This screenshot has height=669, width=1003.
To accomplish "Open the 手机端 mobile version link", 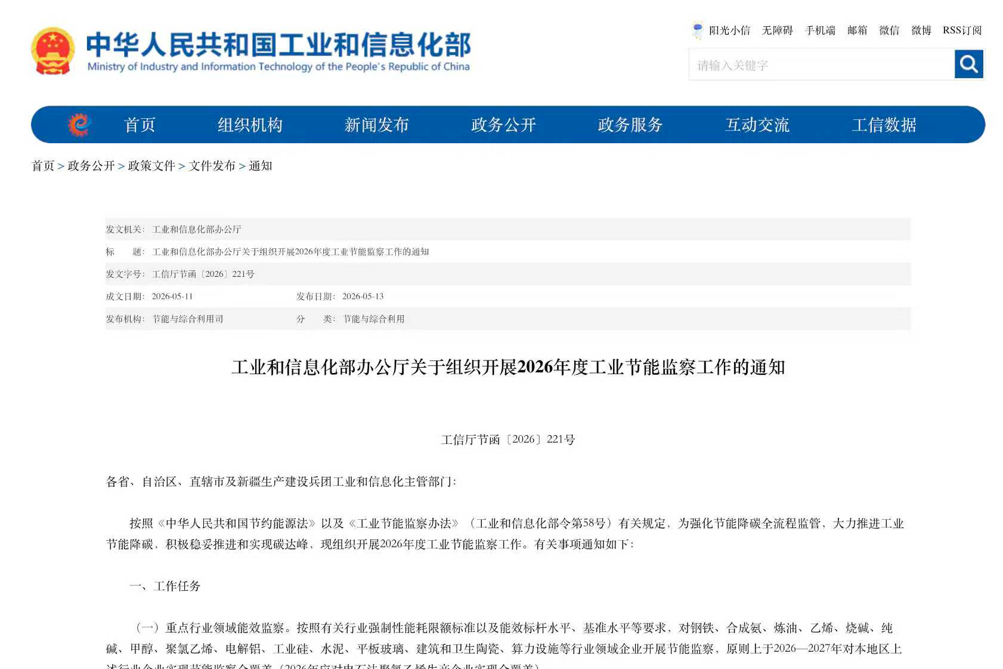I will (x=820, y=30).
